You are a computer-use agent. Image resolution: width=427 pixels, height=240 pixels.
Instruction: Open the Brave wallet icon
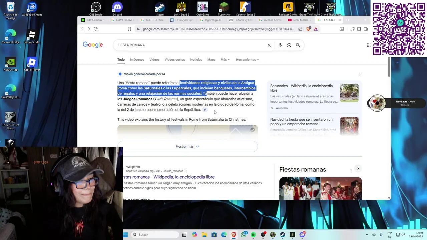366,29
